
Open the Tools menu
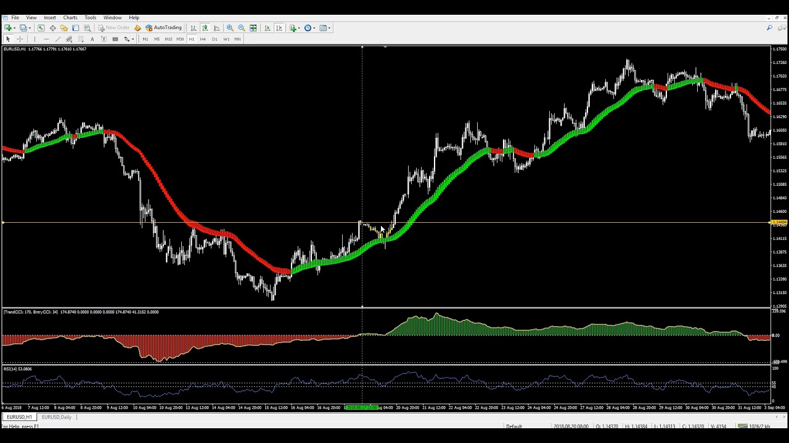pos(90,17)
